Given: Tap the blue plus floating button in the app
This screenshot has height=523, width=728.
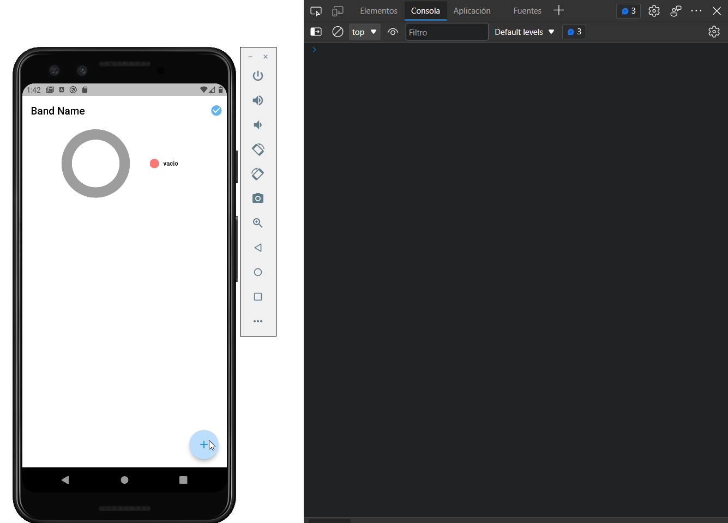Looking at the screenshot, I should click(204, 445).
